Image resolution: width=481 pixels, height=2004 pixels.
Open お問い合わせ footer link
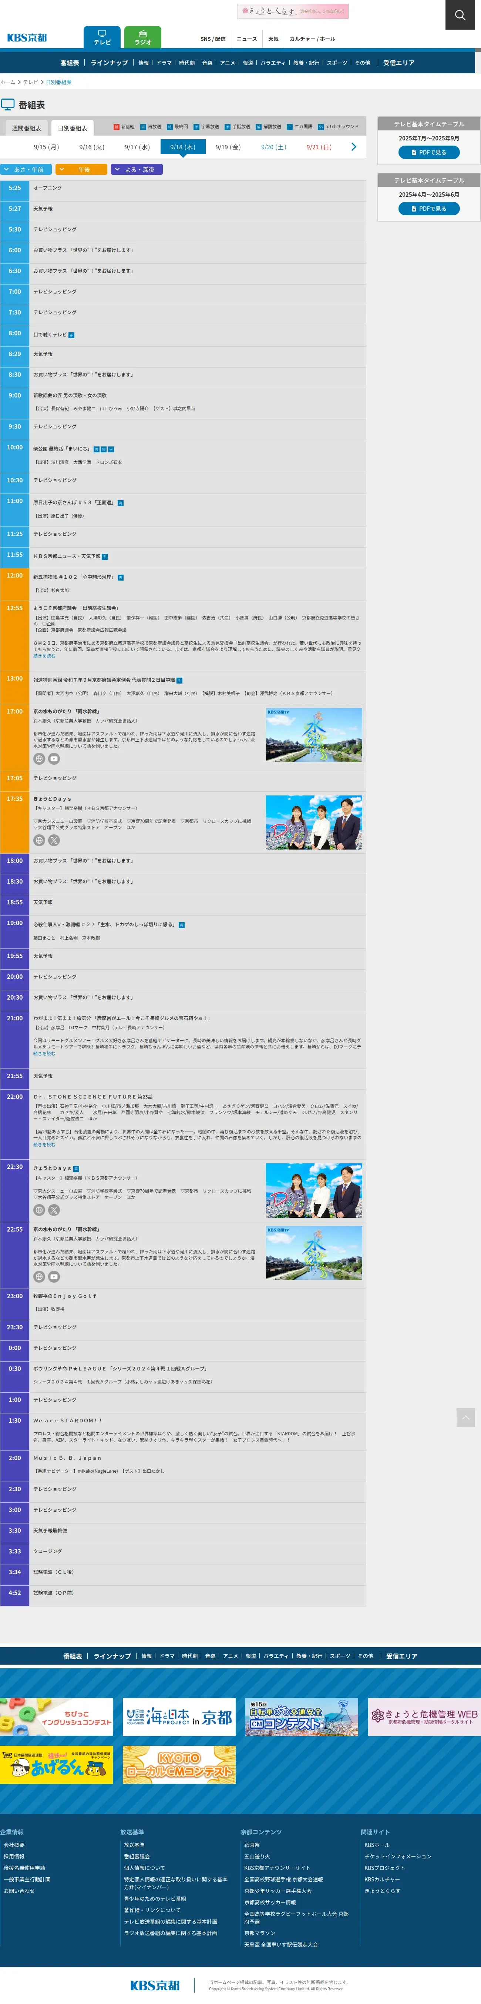point(20,1890)
